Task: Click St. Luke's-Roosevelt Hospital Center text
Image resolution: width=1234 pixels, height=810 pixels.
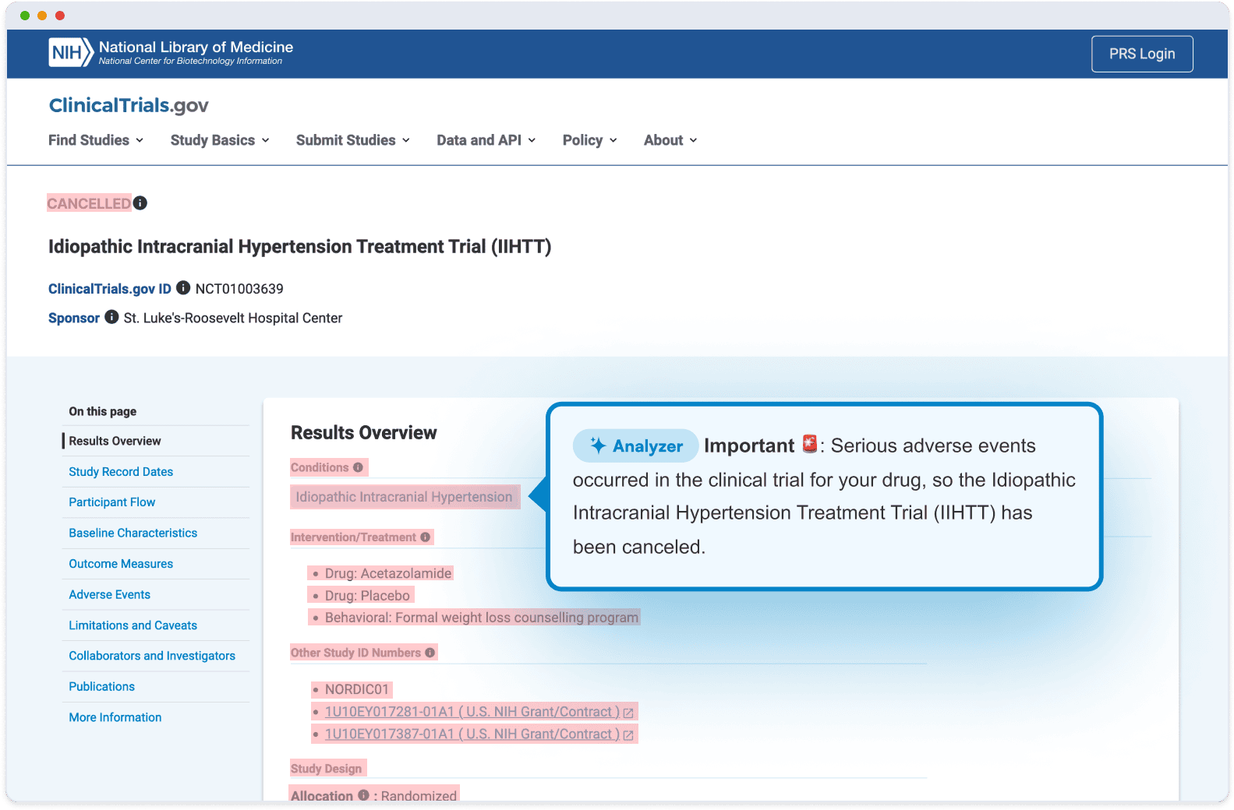Action: [233, 318]
